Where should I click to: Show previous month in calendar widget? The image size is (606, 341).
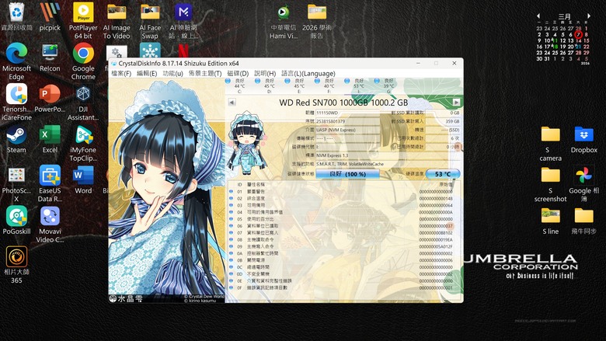(538, 16)
